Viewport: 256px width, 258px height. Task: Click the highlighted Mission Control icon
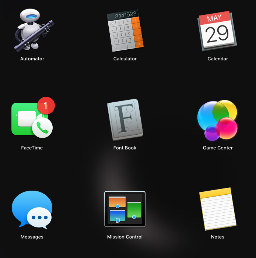125,209
